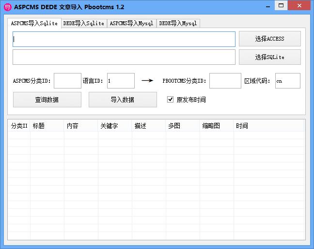Screen dimensions: 314x249
Task: Click the ASPCMS分类ID input box
Action: (67, 81)
